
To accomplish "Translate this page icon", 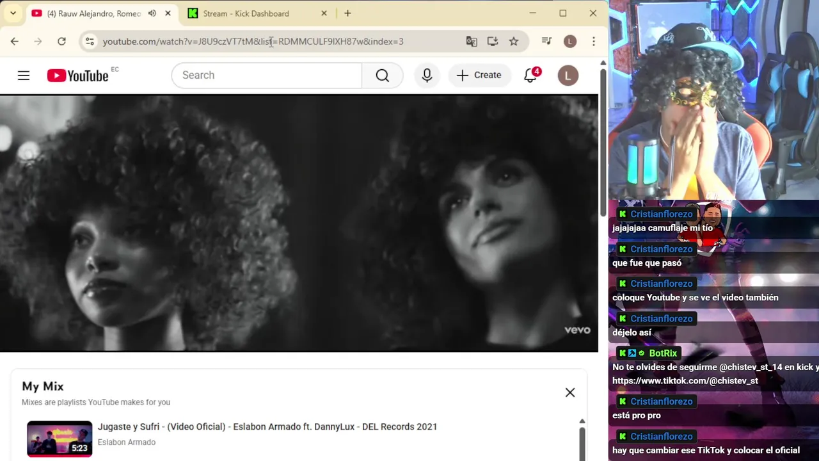I will [472, 42].
